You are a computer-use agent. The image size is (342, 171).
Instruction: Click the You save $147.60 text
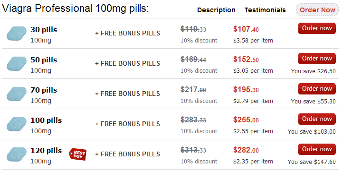point(312,162)
